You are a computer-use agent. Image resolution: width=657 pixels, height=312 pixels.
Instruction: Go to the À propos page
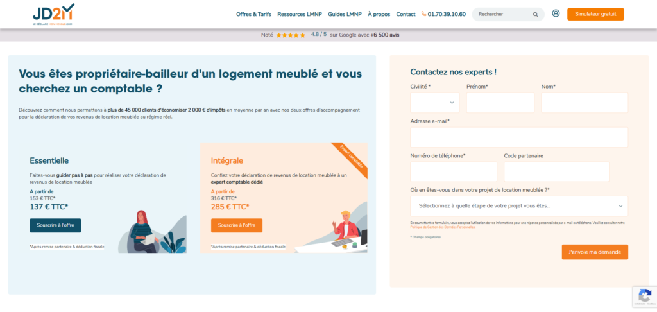(x=379, y=14)
